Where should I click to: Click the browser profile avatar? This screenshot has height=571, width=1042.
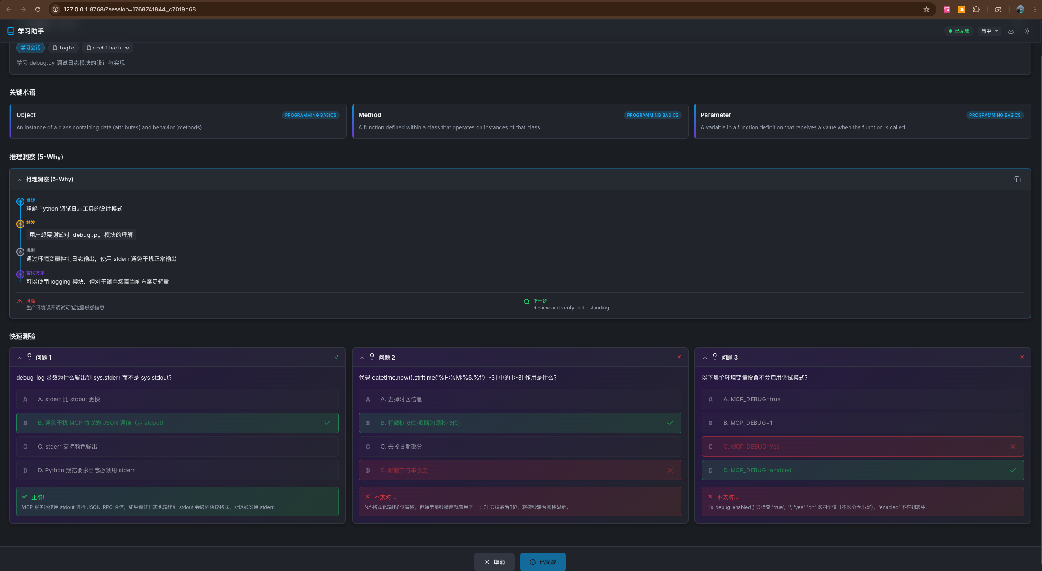pos(1020,9)
